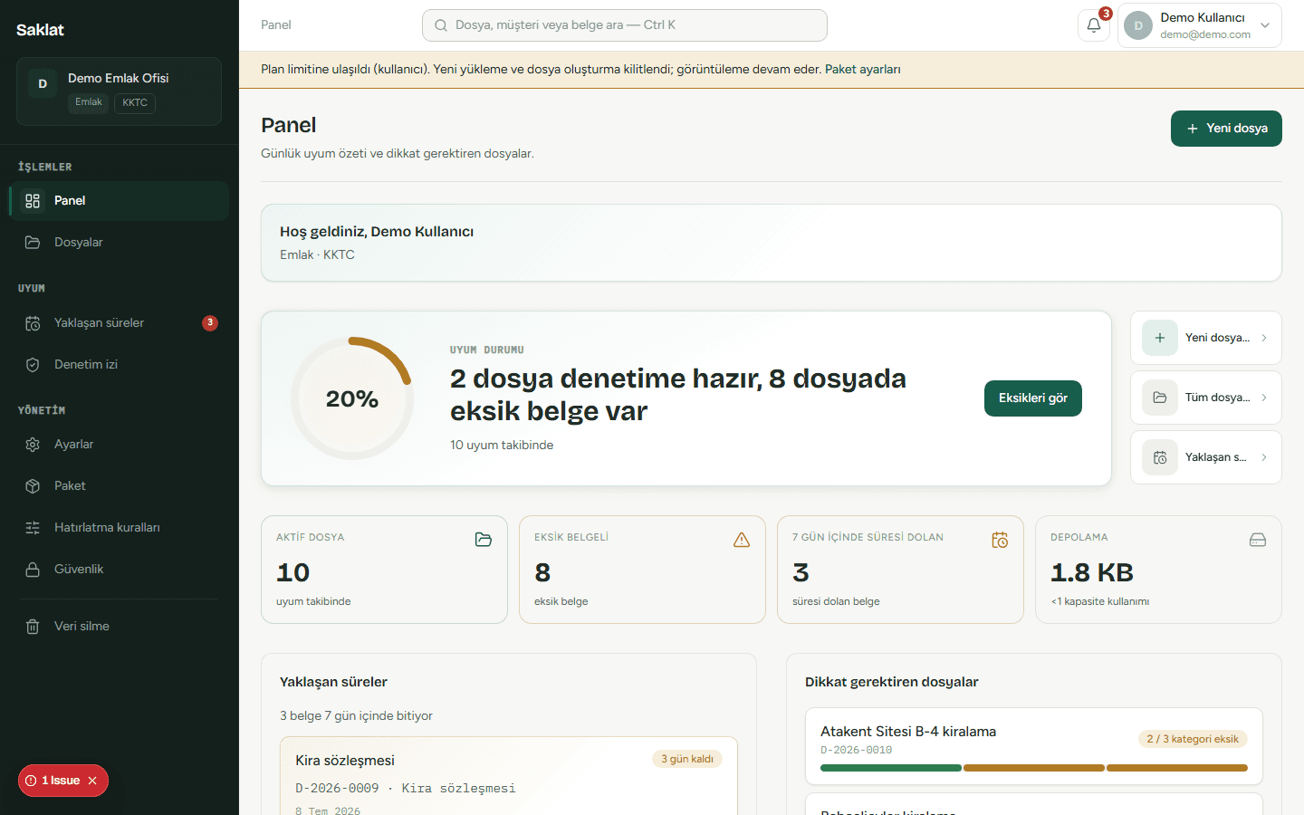This screenshot has width=1304, height=815.
Task: Open Yaklaşan süreler menu item
Action: [119, 323]
